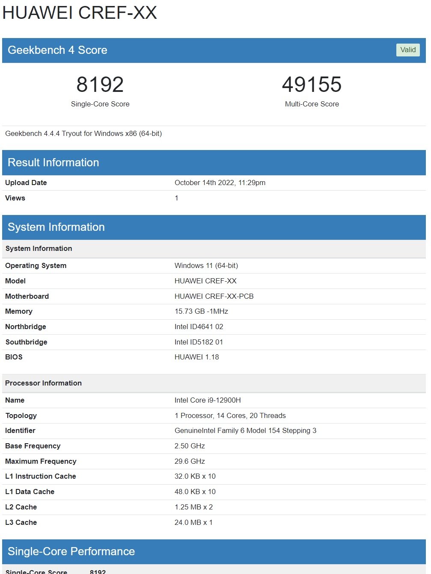This screenshot has height=574, width=431.
Task: Select the memory value 15.73 GB -1MHz
Action: 201,311
